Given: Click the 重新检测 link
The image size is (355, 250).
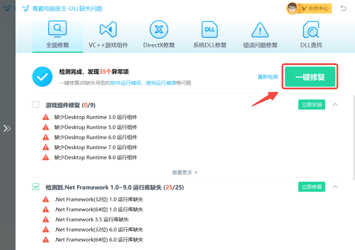Looking at the screenshot, I should [x=267, y=77].
